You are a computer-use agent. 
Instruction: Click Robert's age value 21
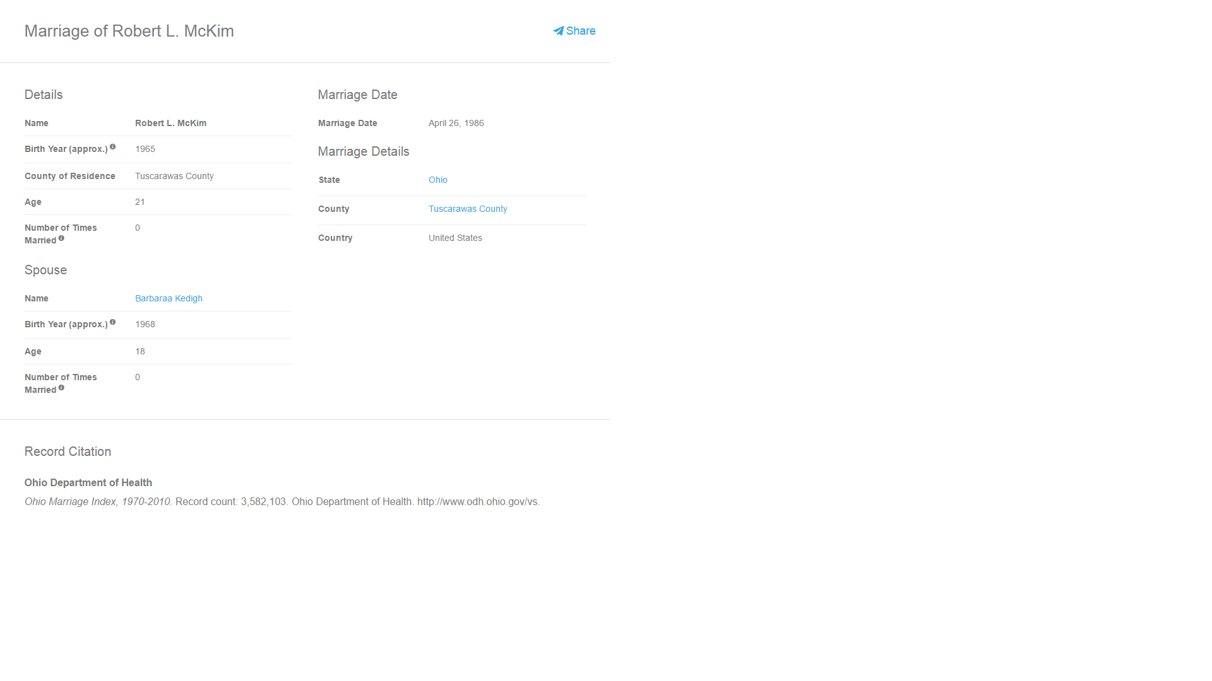tap(140, 202)
